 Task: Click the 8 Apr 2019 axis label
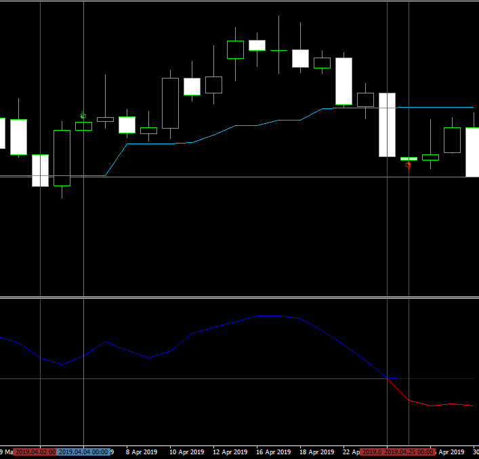coord(142,452)
